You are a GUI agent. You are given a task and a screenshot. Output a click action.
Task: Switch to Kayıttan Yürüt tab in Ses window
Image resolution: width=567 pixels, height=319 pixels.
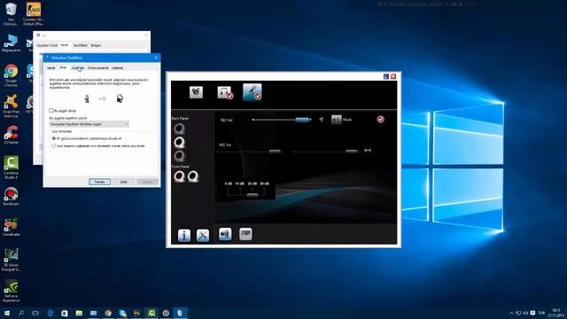coord(47,45)
